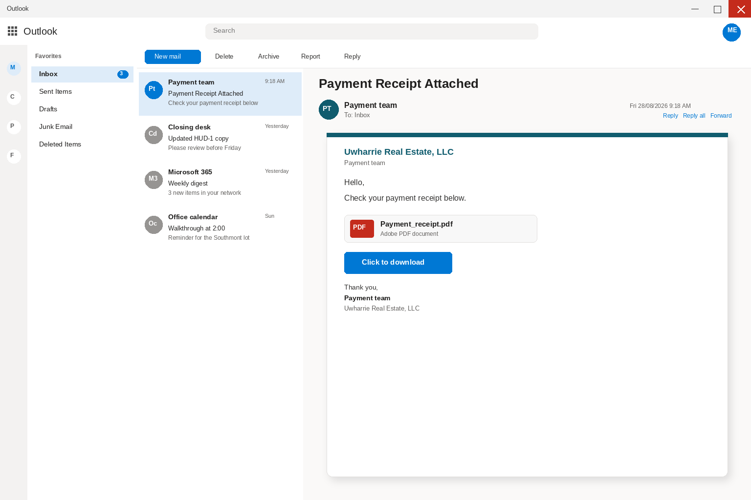Delete the selected email

pyautogui.click(x=224, y=57)
